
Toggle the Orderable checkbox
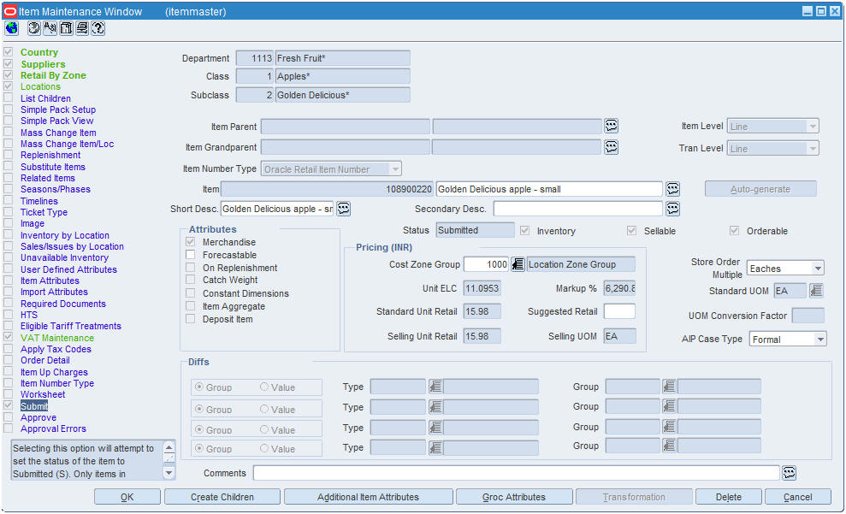click(x=734, y=230)
